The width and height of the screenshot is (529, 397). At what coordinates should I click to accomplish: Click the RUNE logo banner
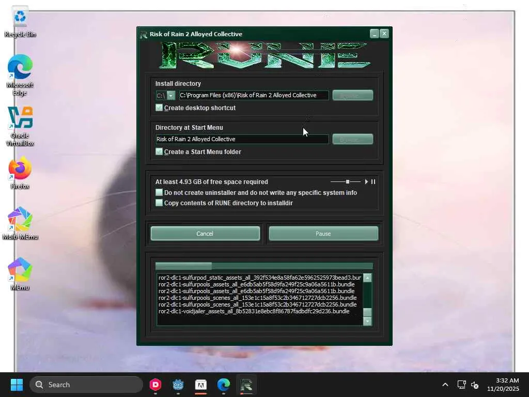coord(264,55)
